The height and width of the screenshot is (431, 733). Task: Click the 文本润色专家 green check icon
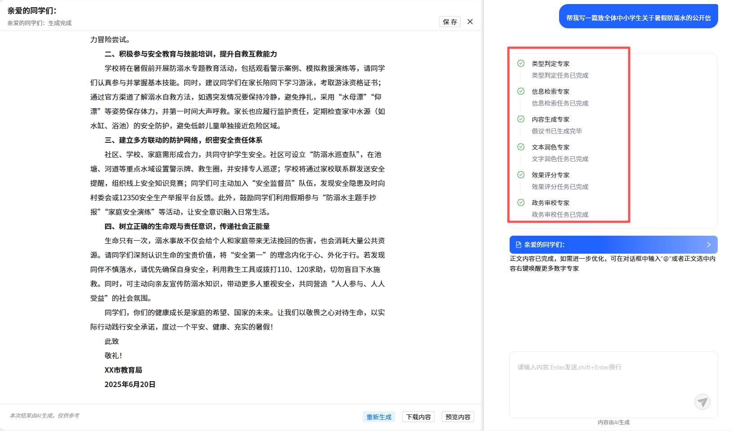point(521,147)
